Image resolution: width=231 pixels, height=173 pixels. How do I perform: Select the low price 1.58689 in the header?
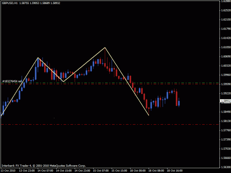pyautogui.click(x=45, y=3)
